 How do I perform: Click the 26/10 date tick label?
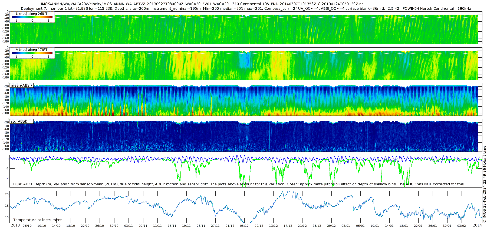click(x=100, y=226)
